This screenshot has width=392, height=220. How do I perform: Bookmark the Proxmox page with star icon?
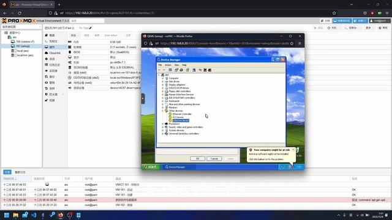334,13
